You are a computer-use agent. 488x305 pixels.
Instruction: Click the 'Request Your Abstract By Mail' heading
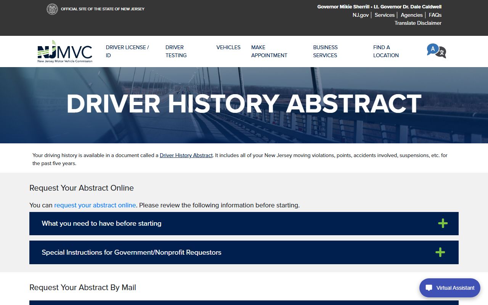coord(83,287)
